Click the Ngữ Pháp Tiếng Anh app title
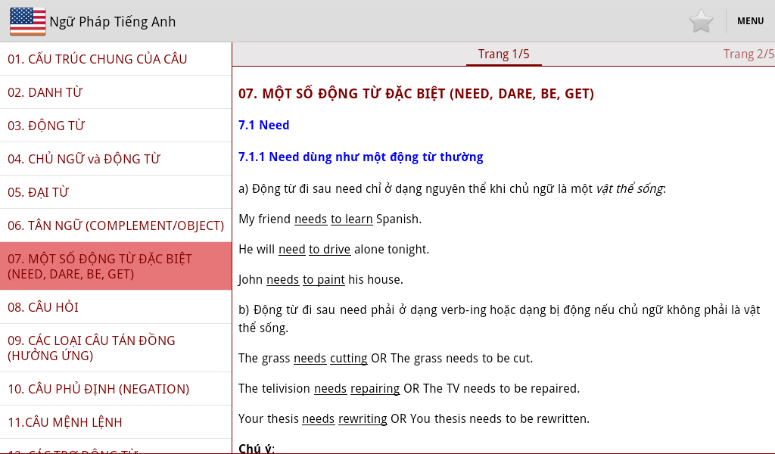The image size is (775, 454). (112, 21)
